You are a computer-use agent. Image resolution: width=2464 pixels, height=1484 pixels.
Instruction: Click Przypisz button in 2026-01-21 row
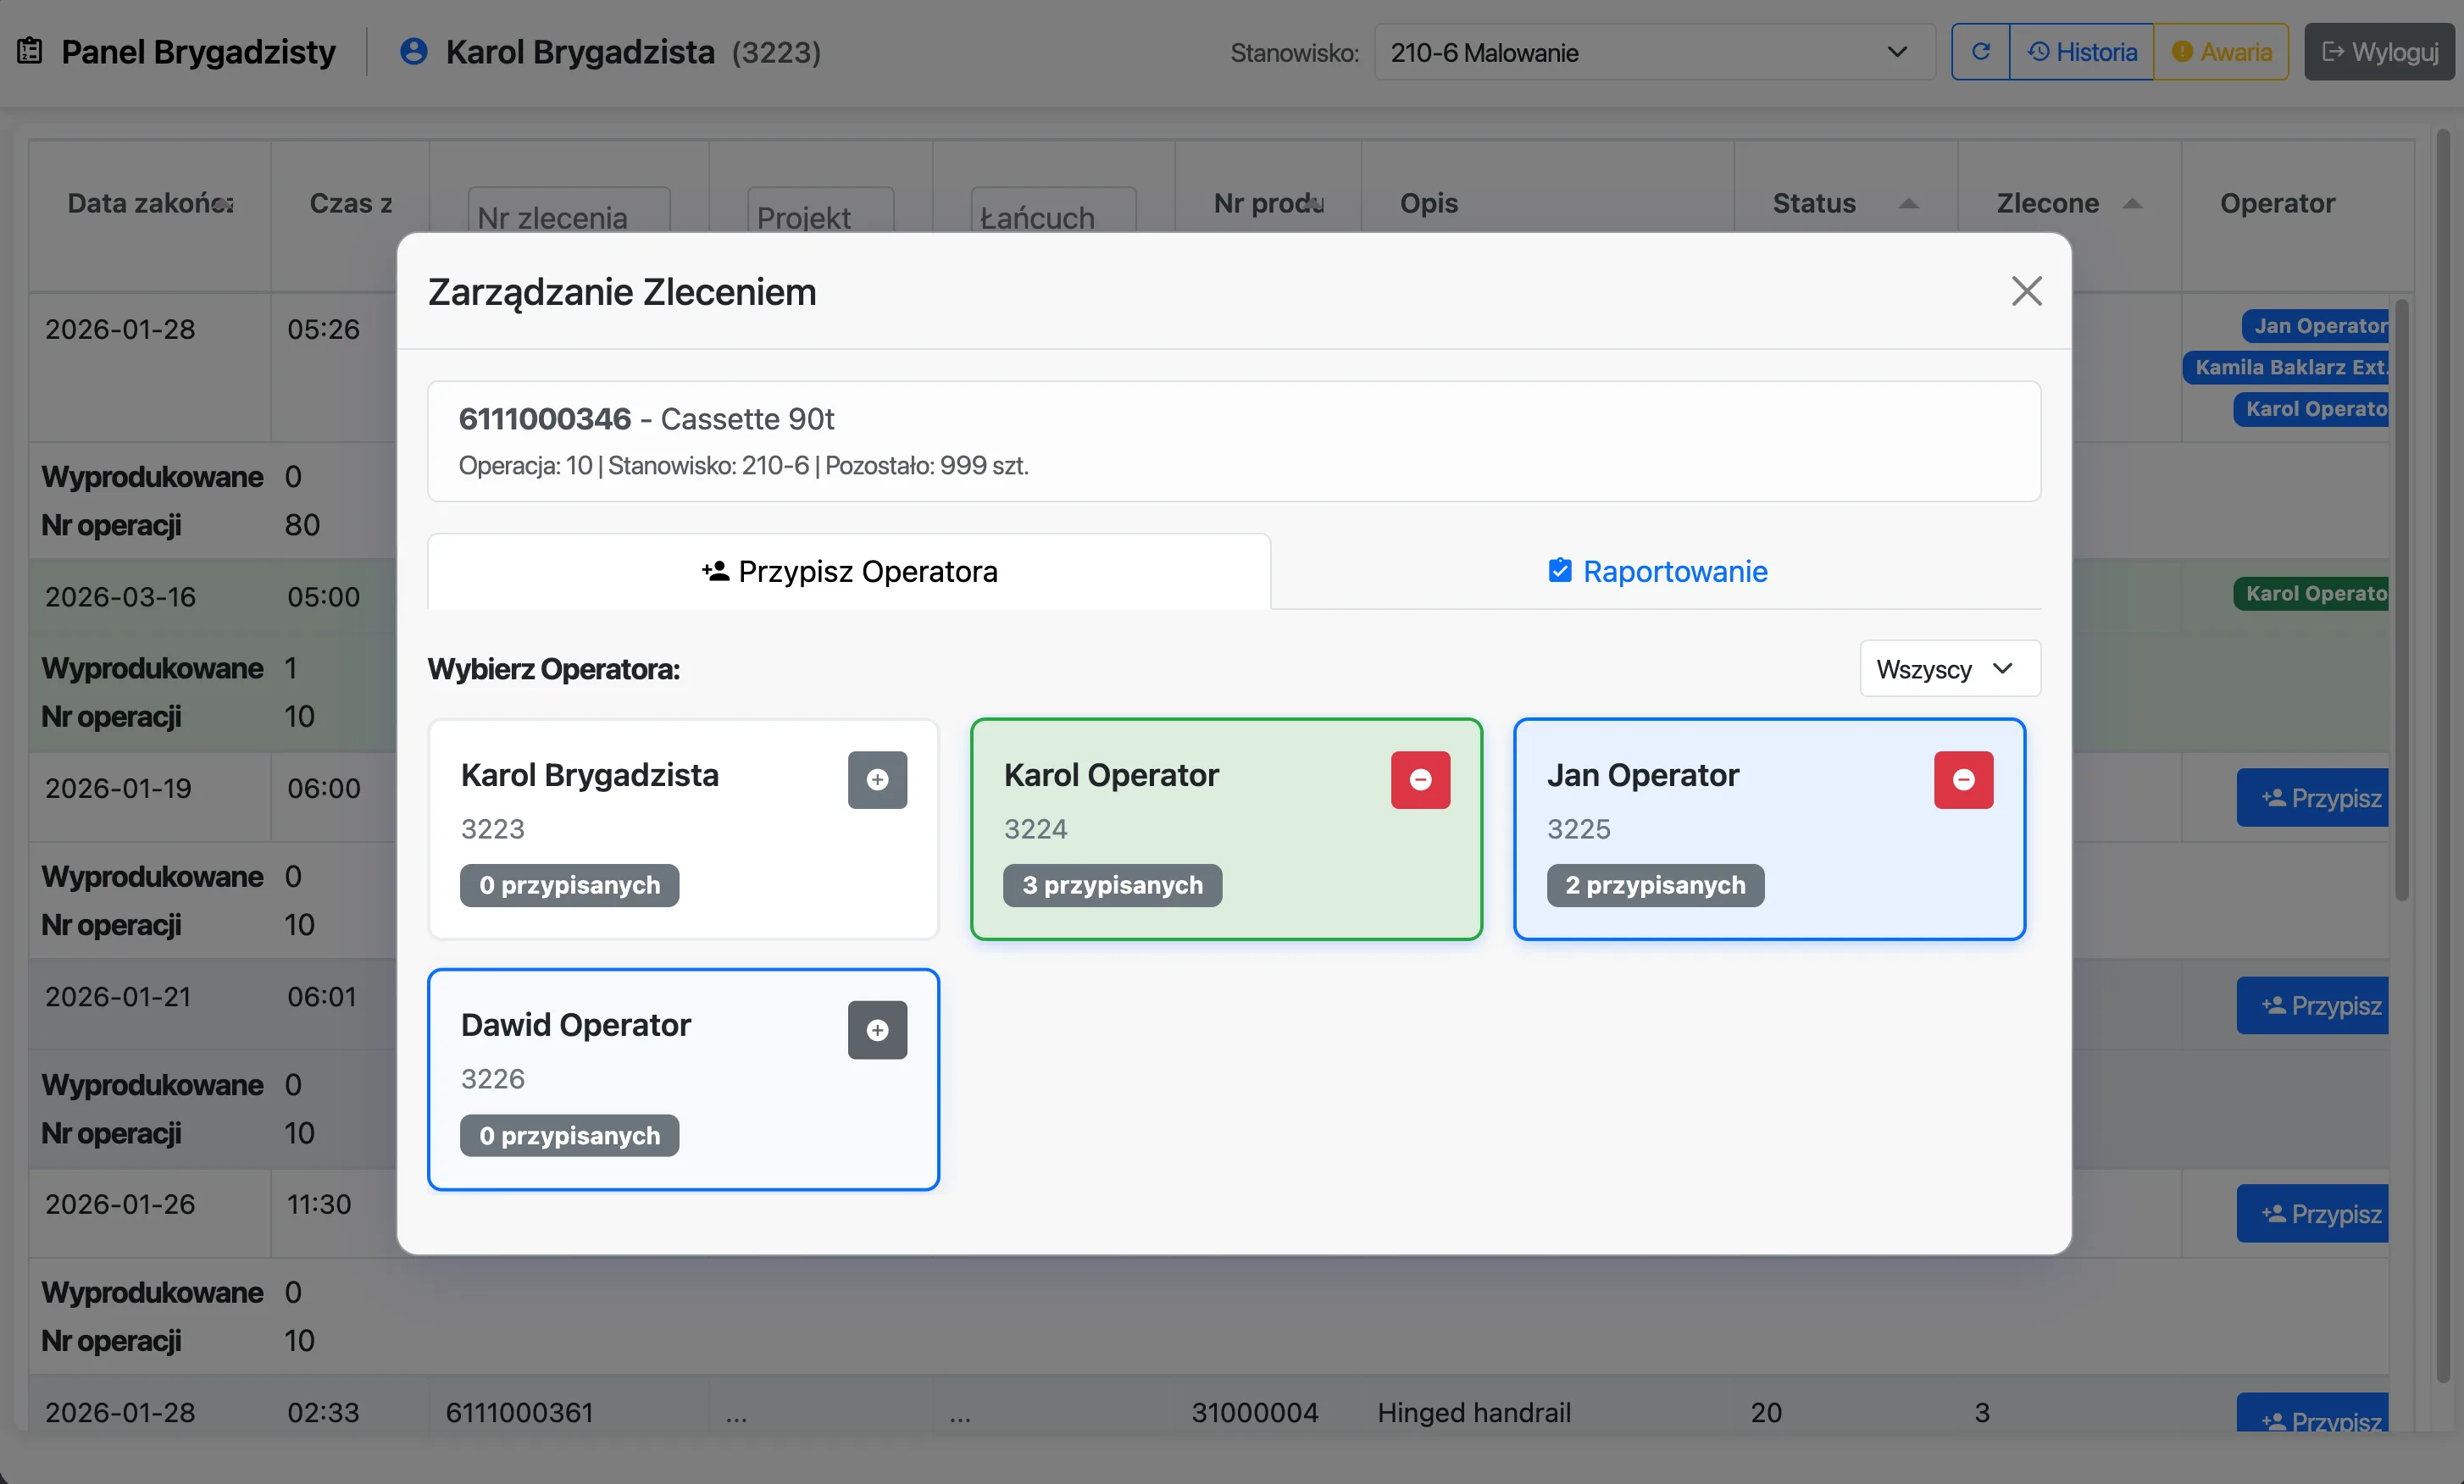click(2313, 1005)
